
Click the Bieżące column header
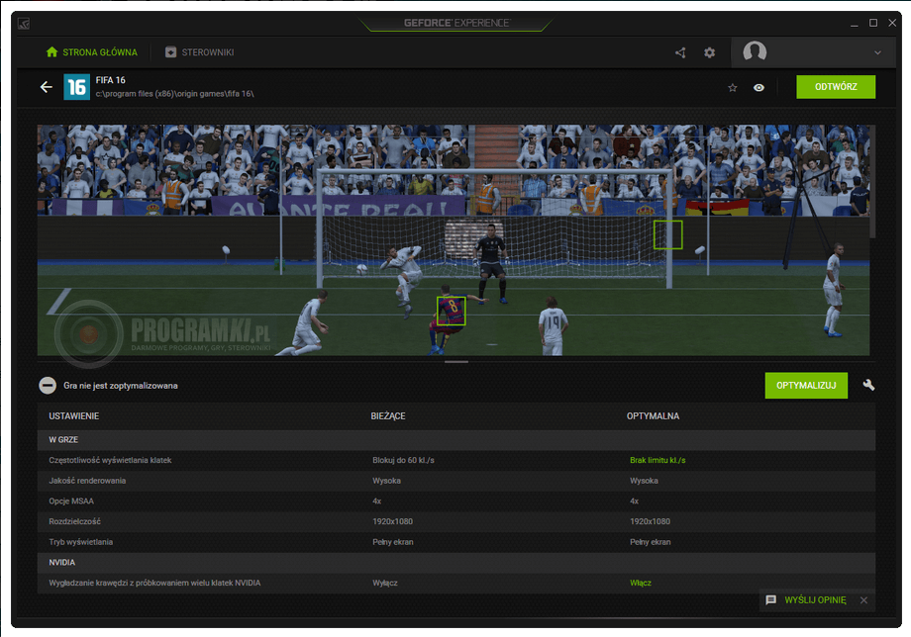pos(388,416)
